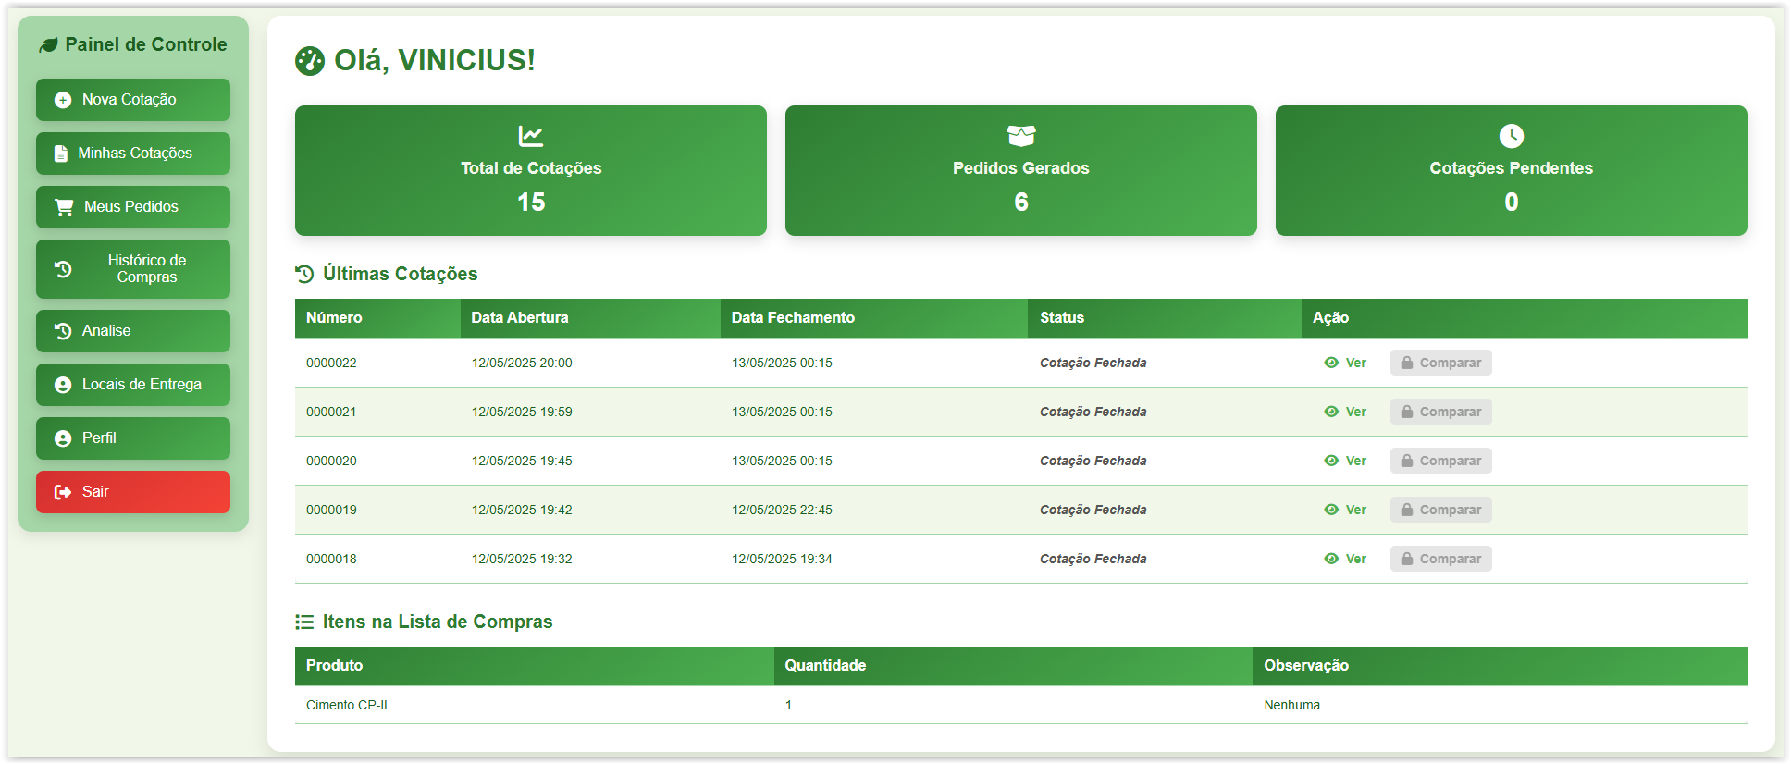Image resolution: width=1791 pixels, height=764 pixels.
Task: Click the user icon on Locais de Entrega
Action: (x=63, y=385)
